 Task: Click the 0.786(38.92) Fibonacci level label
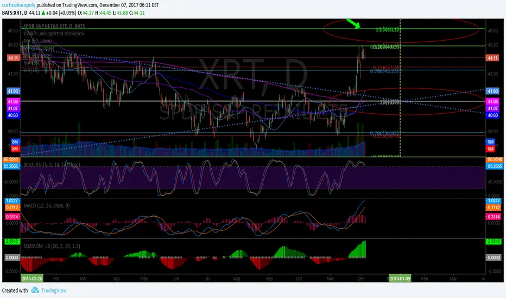tap(384, 133)
